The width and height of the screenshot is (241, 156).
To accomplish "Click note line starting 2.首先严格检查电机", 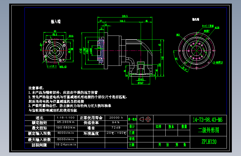I will [78, 97].
